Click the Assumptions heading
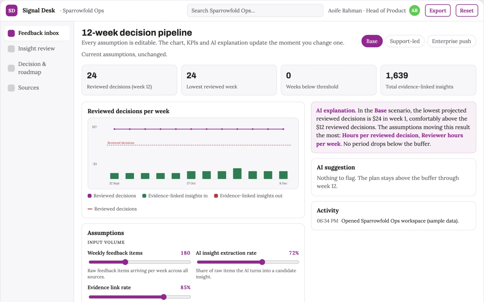The image size is (484, 302). pos(106,233)
